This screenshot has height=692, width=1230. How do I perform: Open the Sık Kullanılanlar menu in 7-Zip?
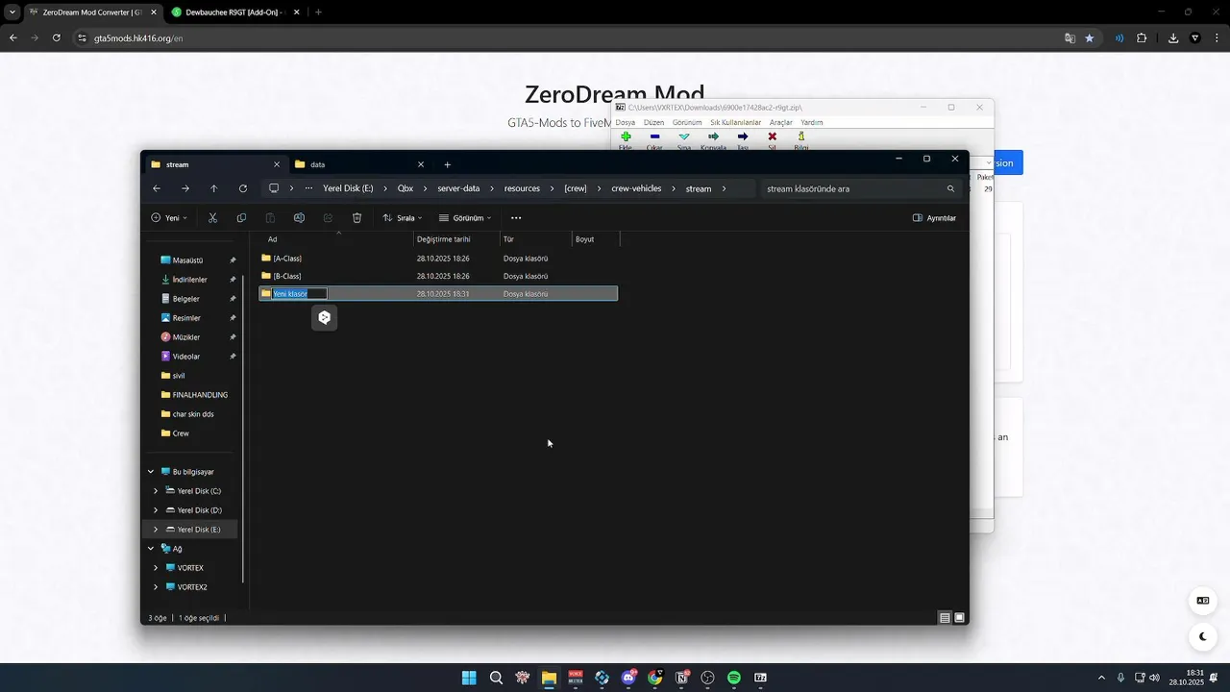[736, 122]
